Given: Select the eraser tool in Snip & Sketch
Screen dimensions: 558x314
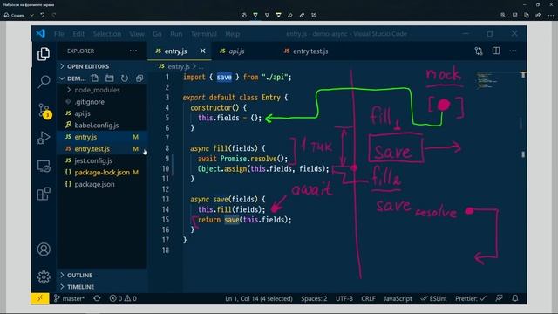Looking at the screenshot, I should point(290,15).
